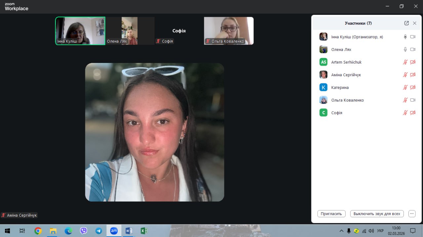
Task: Click Аміна Сергійчук main profile picture
Action: tap(155, 132)
